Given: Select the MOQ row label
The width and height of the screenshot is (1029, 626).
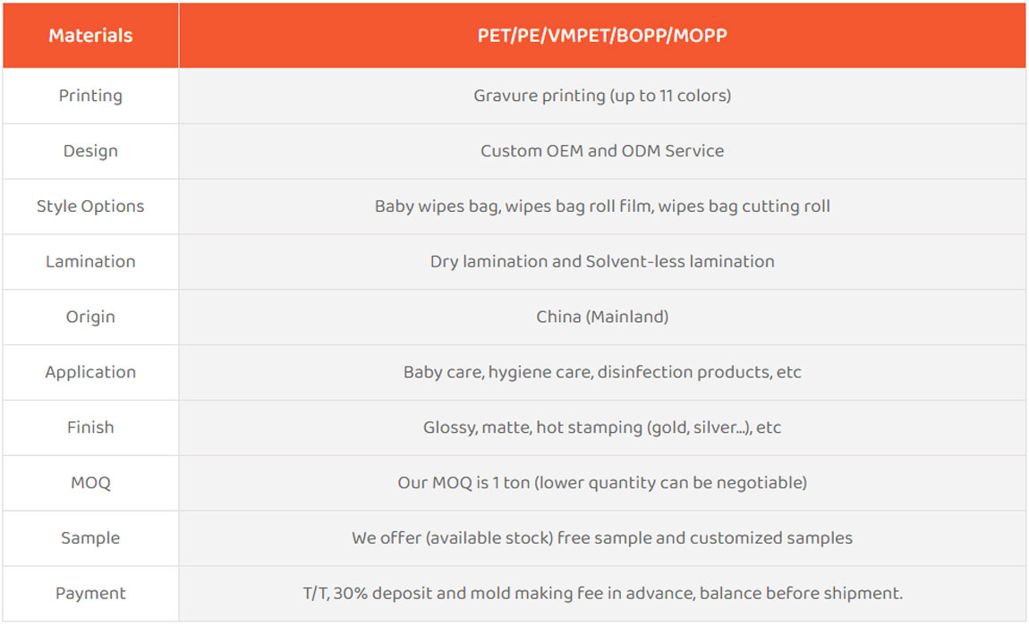Looking at the screenshot, I should tap(90, 483).
